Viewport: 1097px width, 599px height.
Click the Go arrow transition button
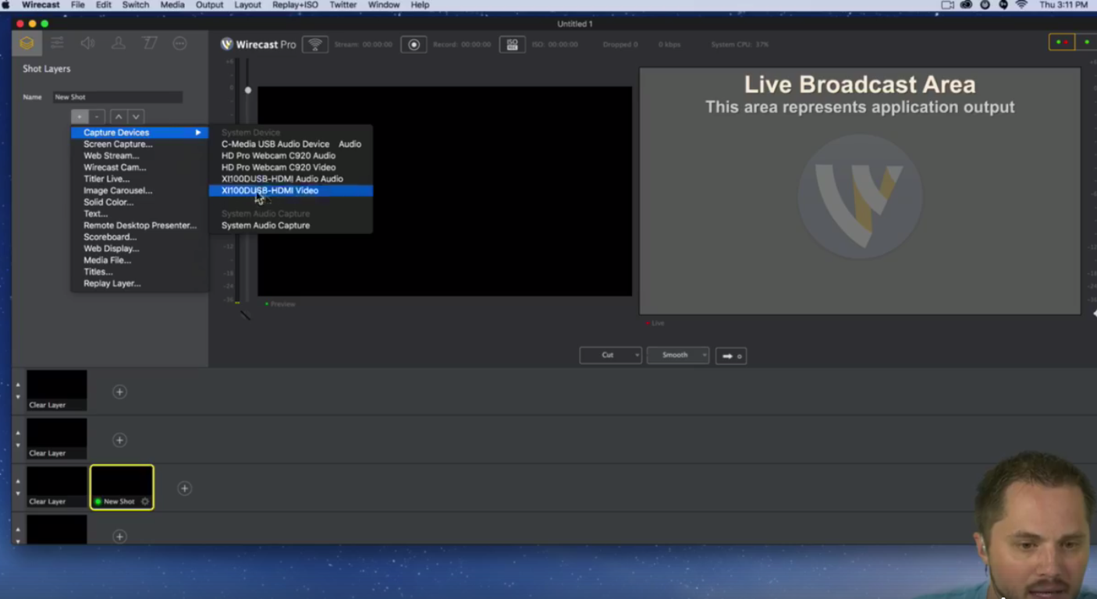(731, 356)
